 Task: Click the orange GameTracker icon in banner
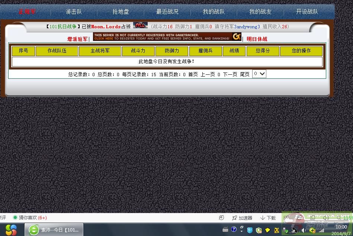(x=237, y=37)
